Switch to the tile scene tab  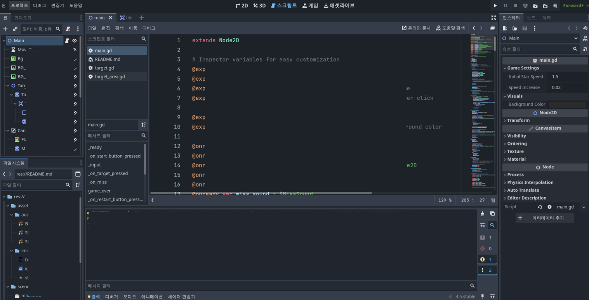pyautogui.click(x=126, y=17)
